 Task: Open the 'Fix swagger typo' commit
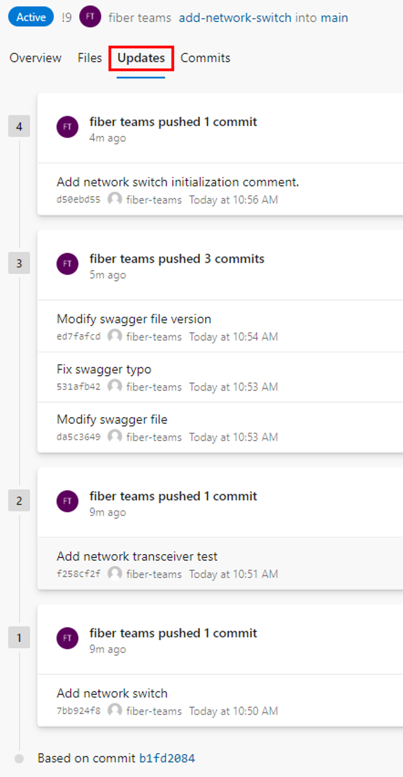(x=104, y=369)
